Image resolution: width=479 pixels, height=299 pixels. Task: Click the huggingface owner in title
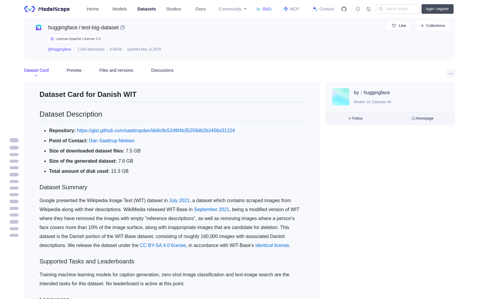tap(63, 28)
